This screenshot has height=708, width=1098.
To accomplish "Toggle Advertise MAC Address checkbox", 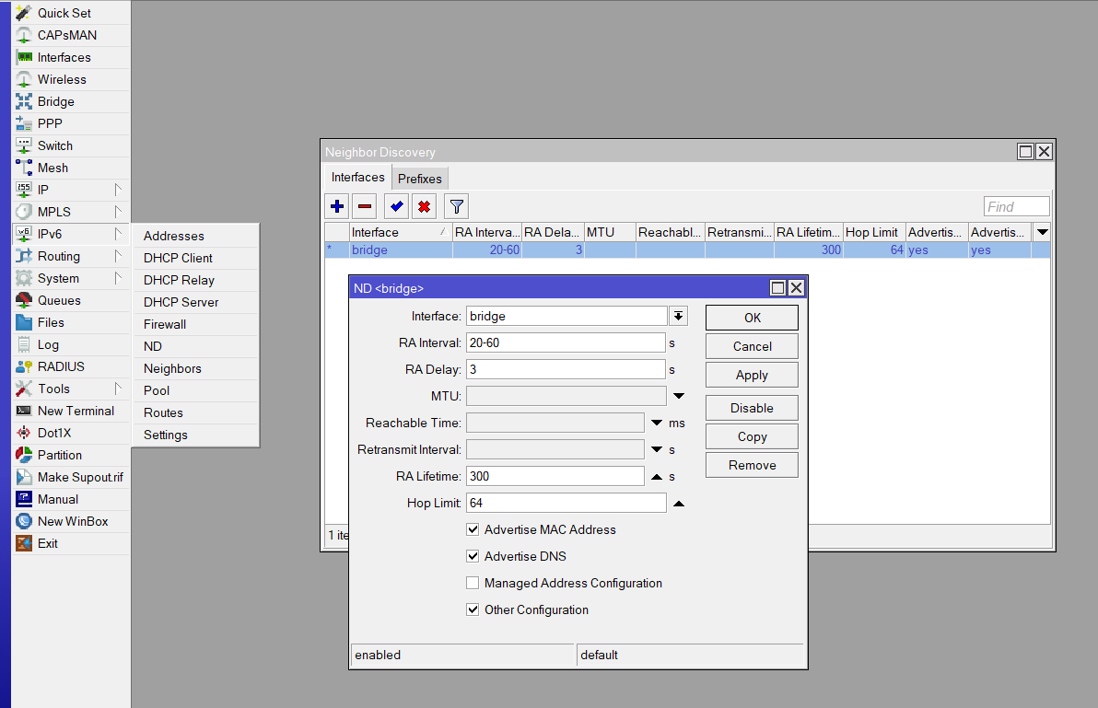I will coord(473,529).
